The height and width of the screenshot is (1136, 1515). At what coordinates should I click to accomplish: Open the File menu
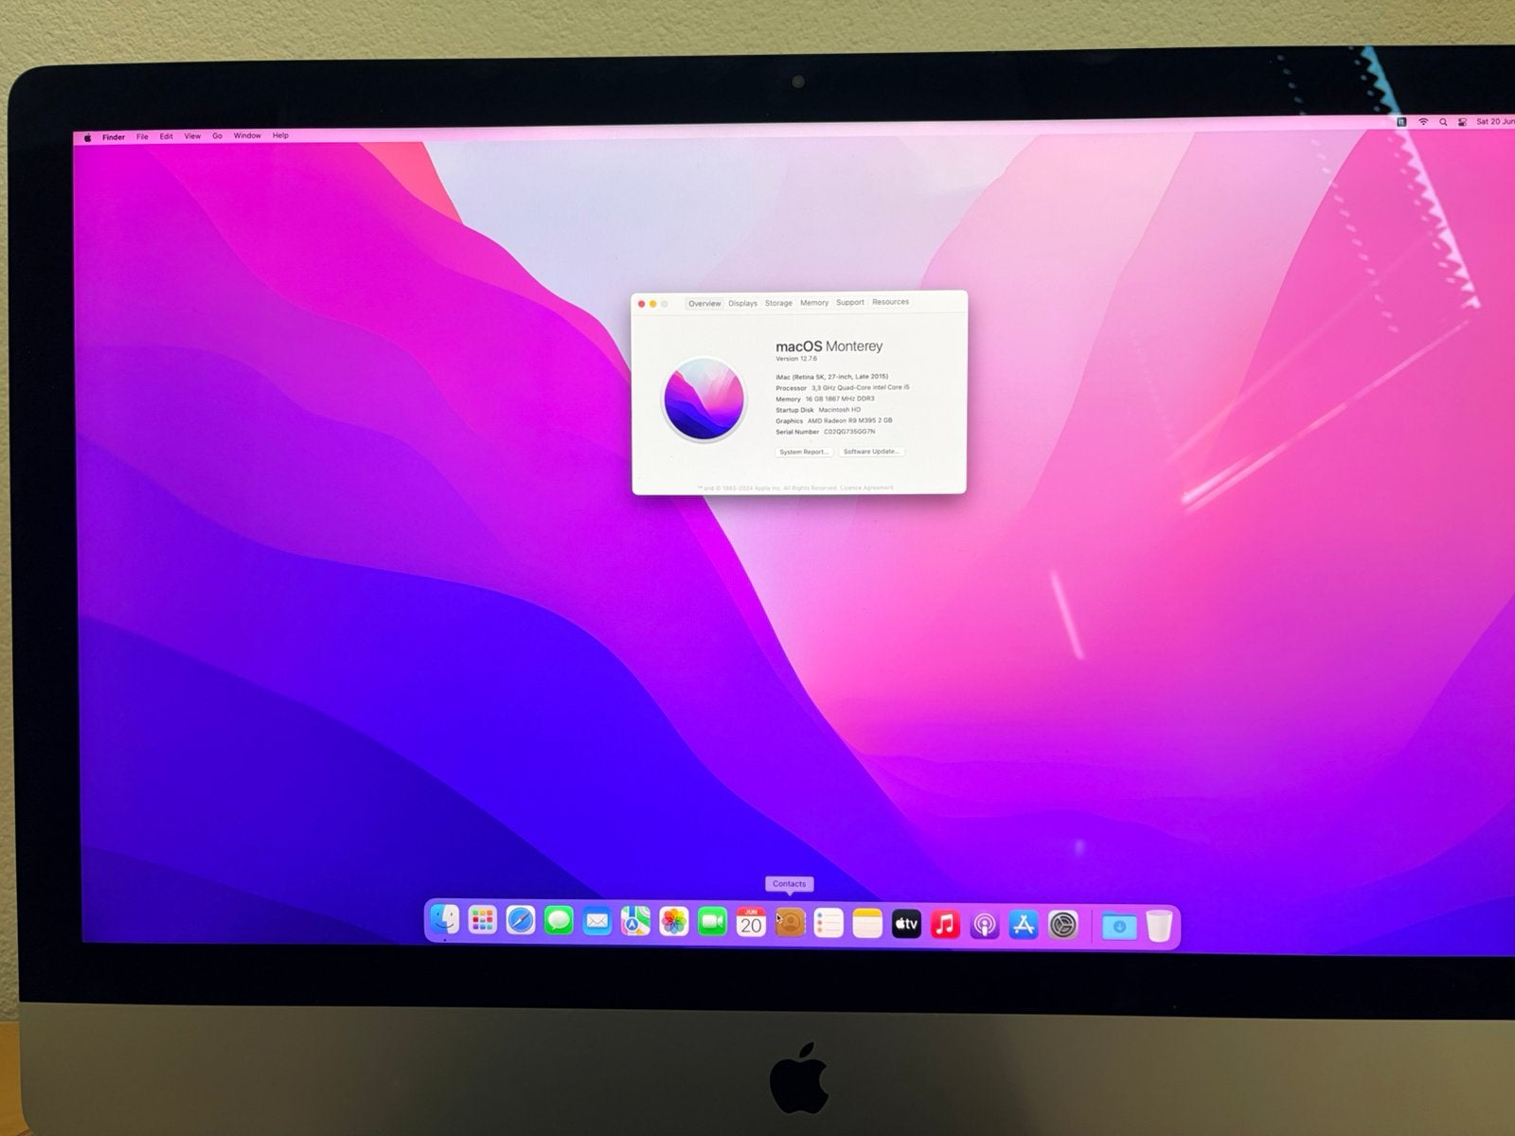(142, 137)
